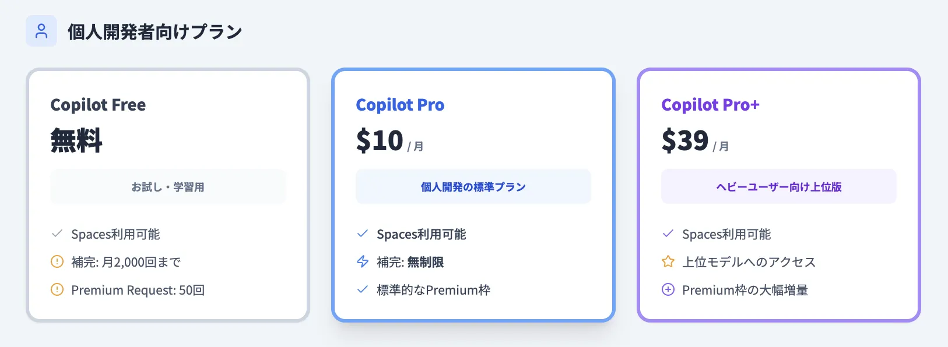Viewport: 948px width, 347px height.
Task: Click the warning icon beside Premium Request: 50回
Action: coord(57,290)
